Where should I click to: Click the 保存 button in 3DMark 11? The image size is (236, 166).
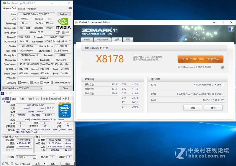click(x=213, y=108)
